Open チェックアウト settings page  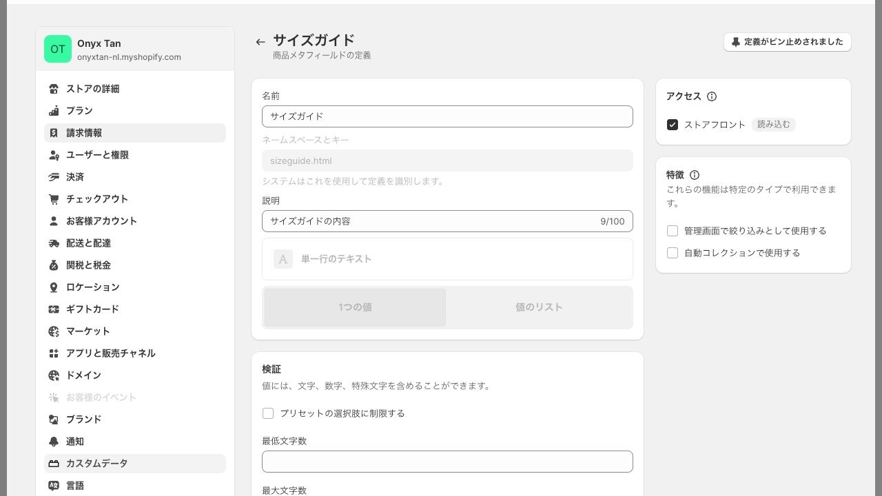pos(135,199)
